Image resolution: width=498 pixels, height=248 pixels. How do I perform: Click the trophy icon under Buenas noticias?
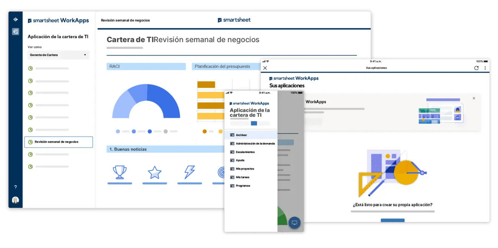(120, 172)
